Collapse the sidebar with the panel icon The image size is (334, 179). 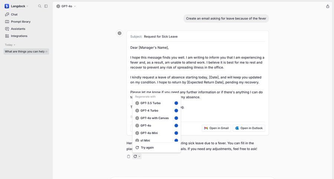pos(46,6)
